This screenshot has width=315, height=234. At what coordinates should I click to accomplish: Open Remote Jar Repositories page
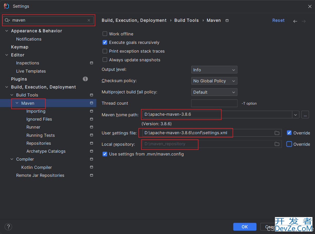[40, 175]
